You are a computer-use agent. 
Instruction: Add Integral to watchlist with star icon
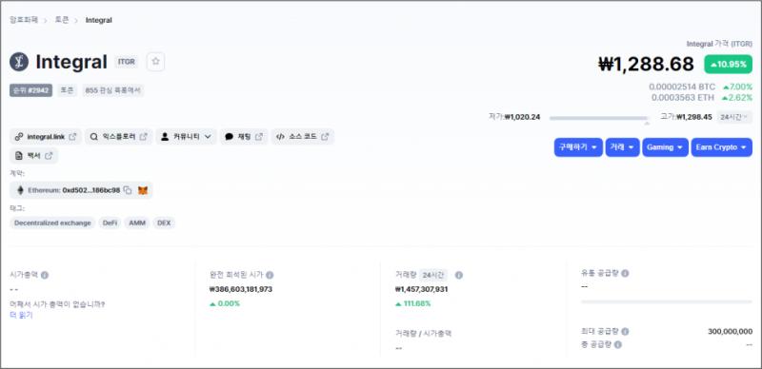155,62
